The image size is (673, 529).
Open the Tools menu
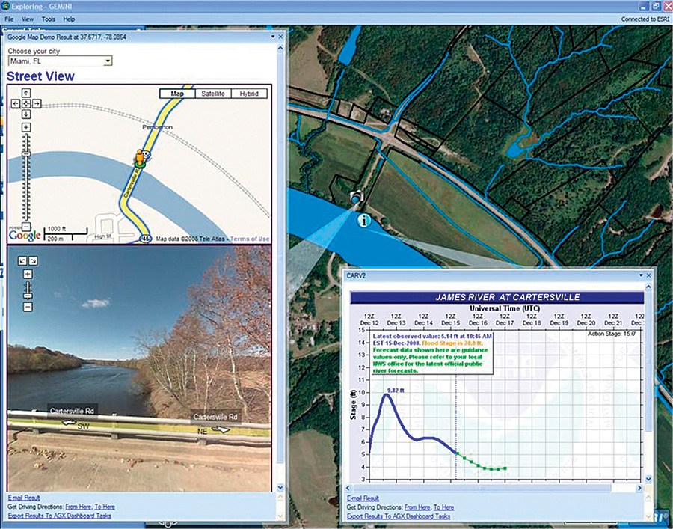tap(49, 19)
